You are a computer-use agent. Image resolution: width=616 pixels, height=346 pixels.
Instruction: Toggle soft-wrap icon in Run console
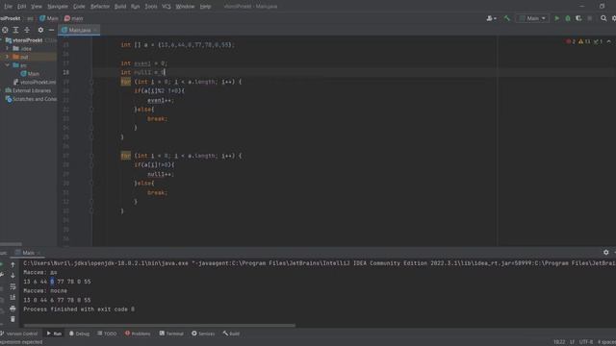pyautogui.click(x=13, y=286)
